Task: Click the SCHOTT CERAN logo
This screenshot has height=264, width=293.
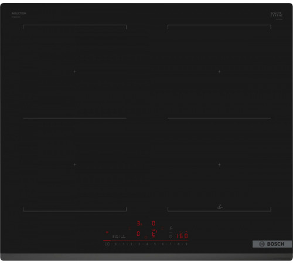Action: click(277, 15)
